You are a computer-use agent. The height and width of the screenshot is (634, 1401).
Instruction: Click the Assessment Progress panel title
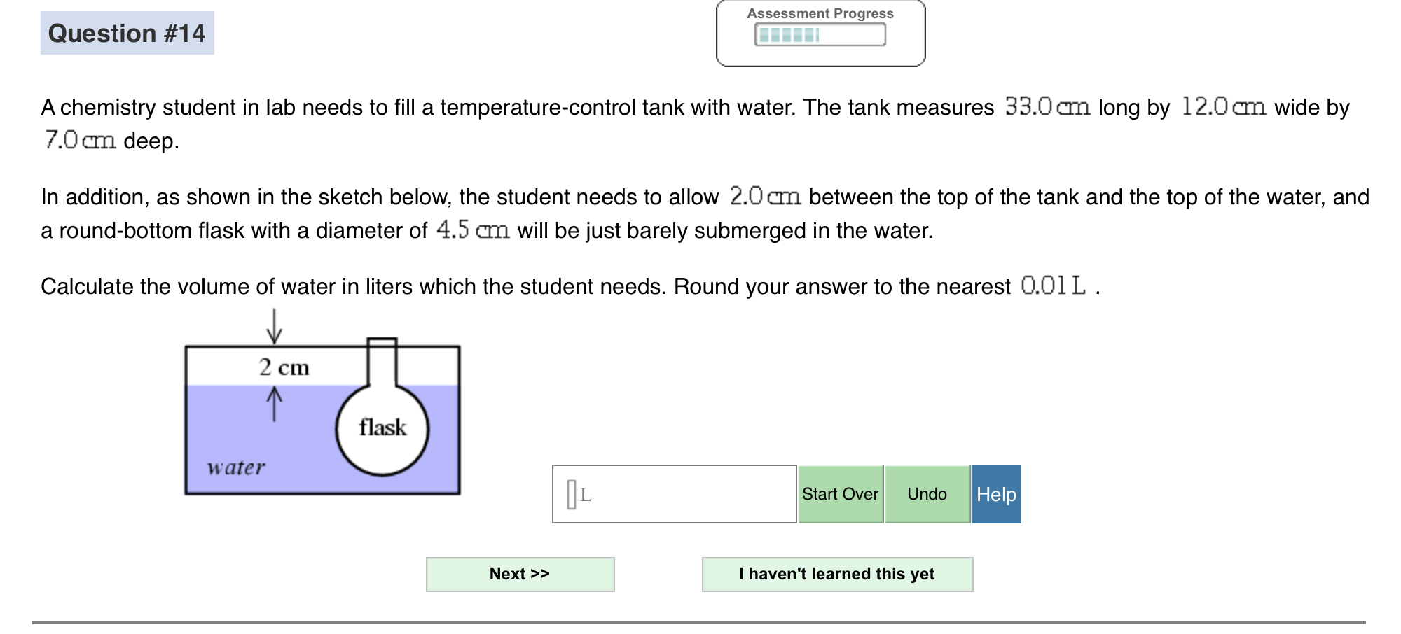tap(820, 13)
